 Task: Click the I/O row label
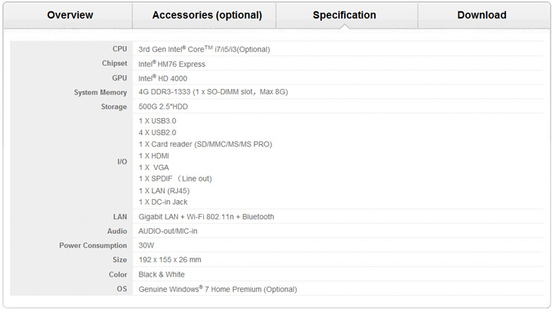(121, 162)
